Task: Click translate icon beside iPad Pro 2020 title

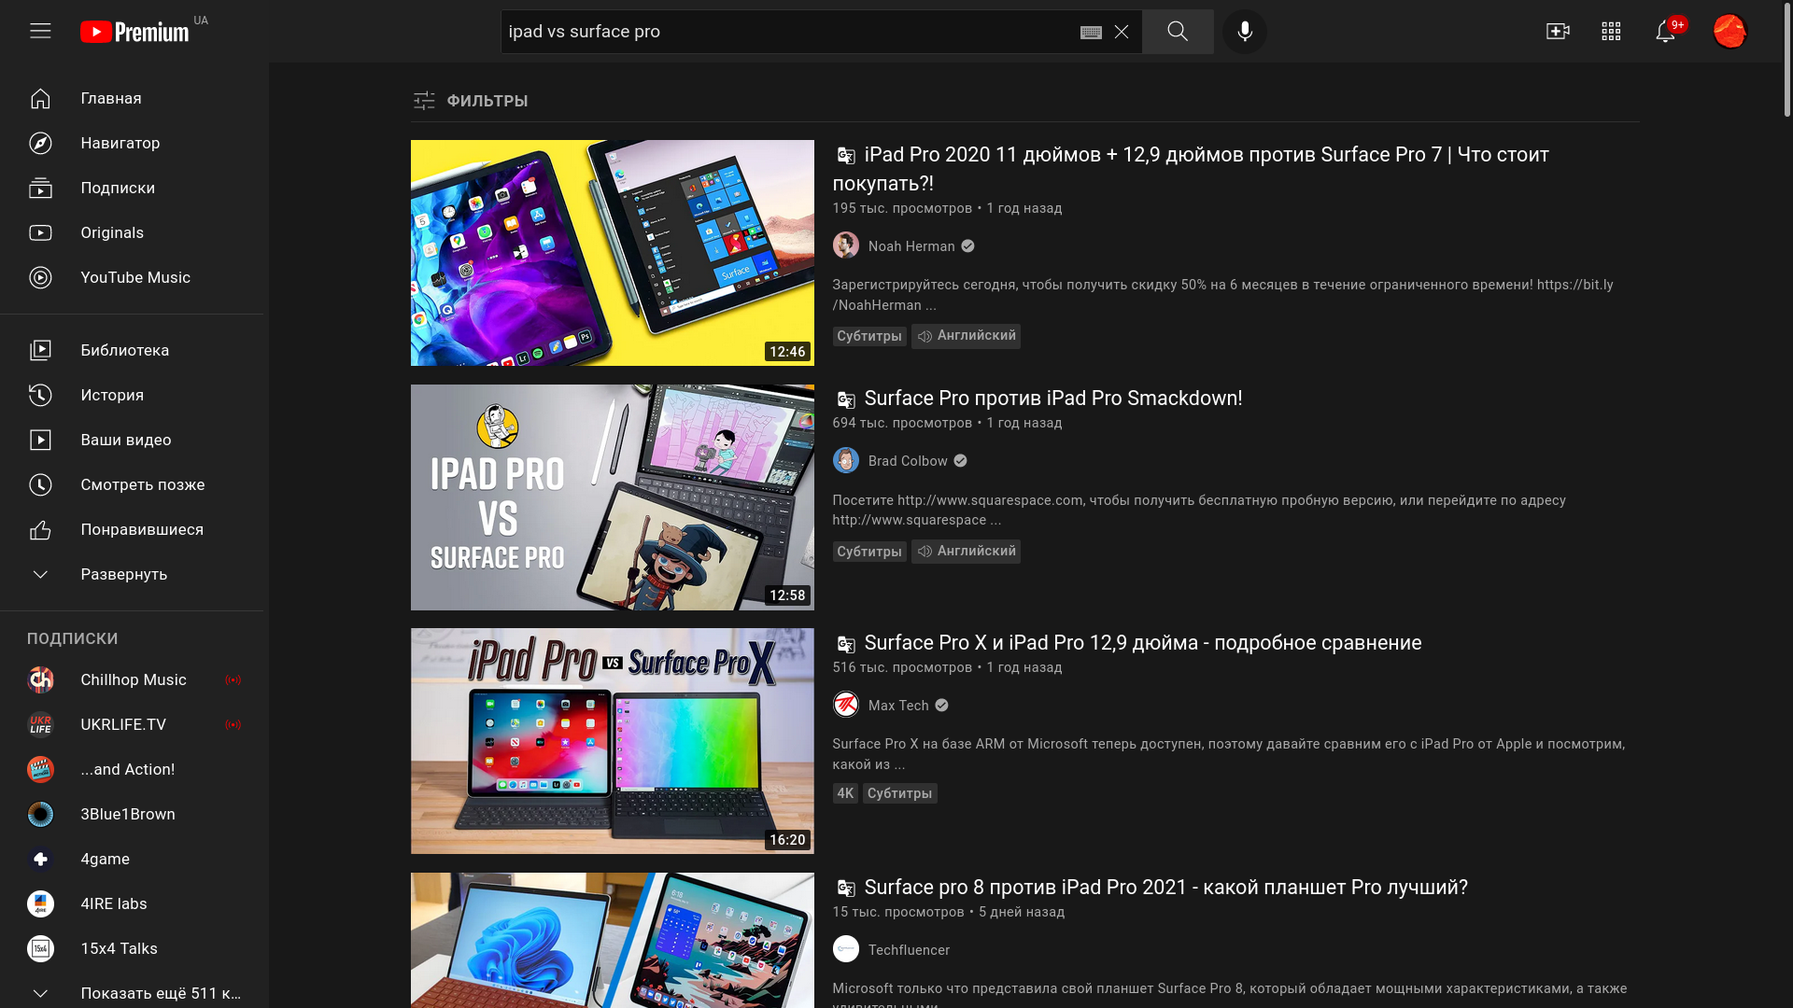Action: tap(846, 156)
